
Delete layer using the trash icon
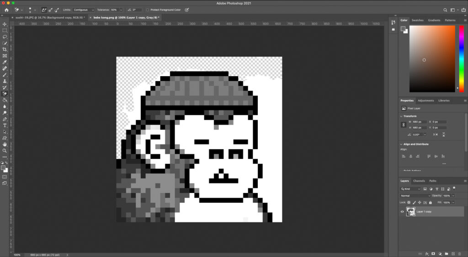tap(459, 253)
